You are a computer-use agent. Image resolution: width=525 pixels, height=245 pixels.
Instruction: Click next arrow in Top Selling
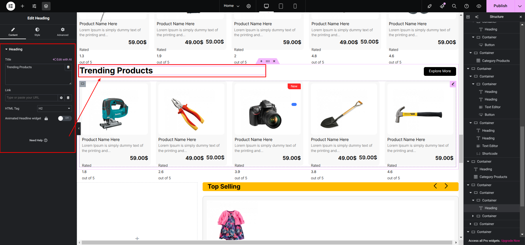click(x=446, y=186)
